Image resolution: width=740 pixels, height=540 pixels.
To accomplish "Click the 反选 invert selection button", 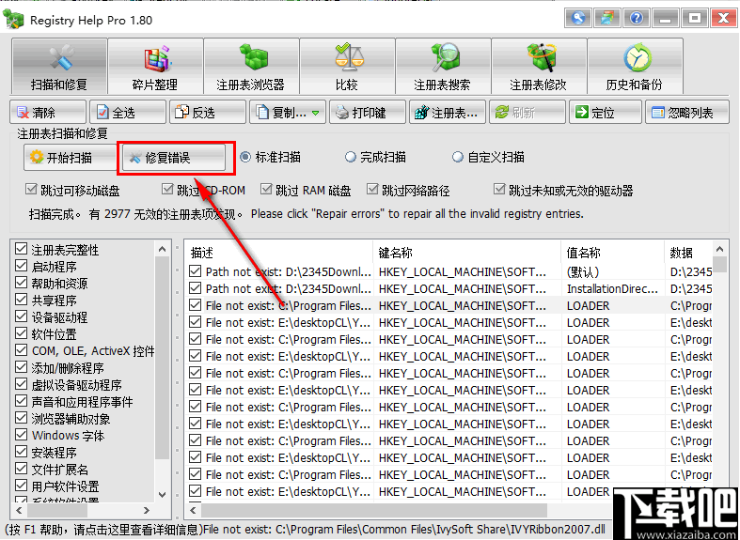I will coord(208,112).
